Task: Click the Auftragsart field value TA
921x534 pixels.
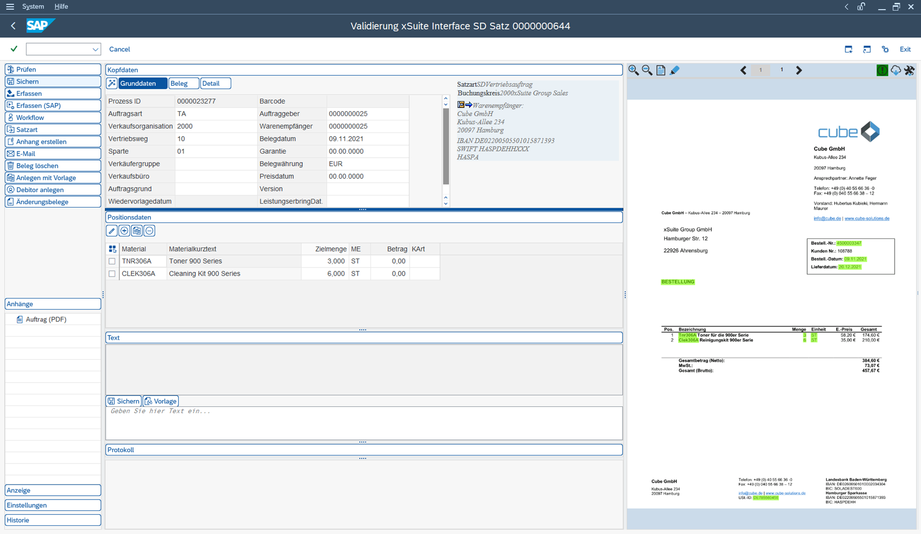Action: pyautogui.click(x=216, y=114)
